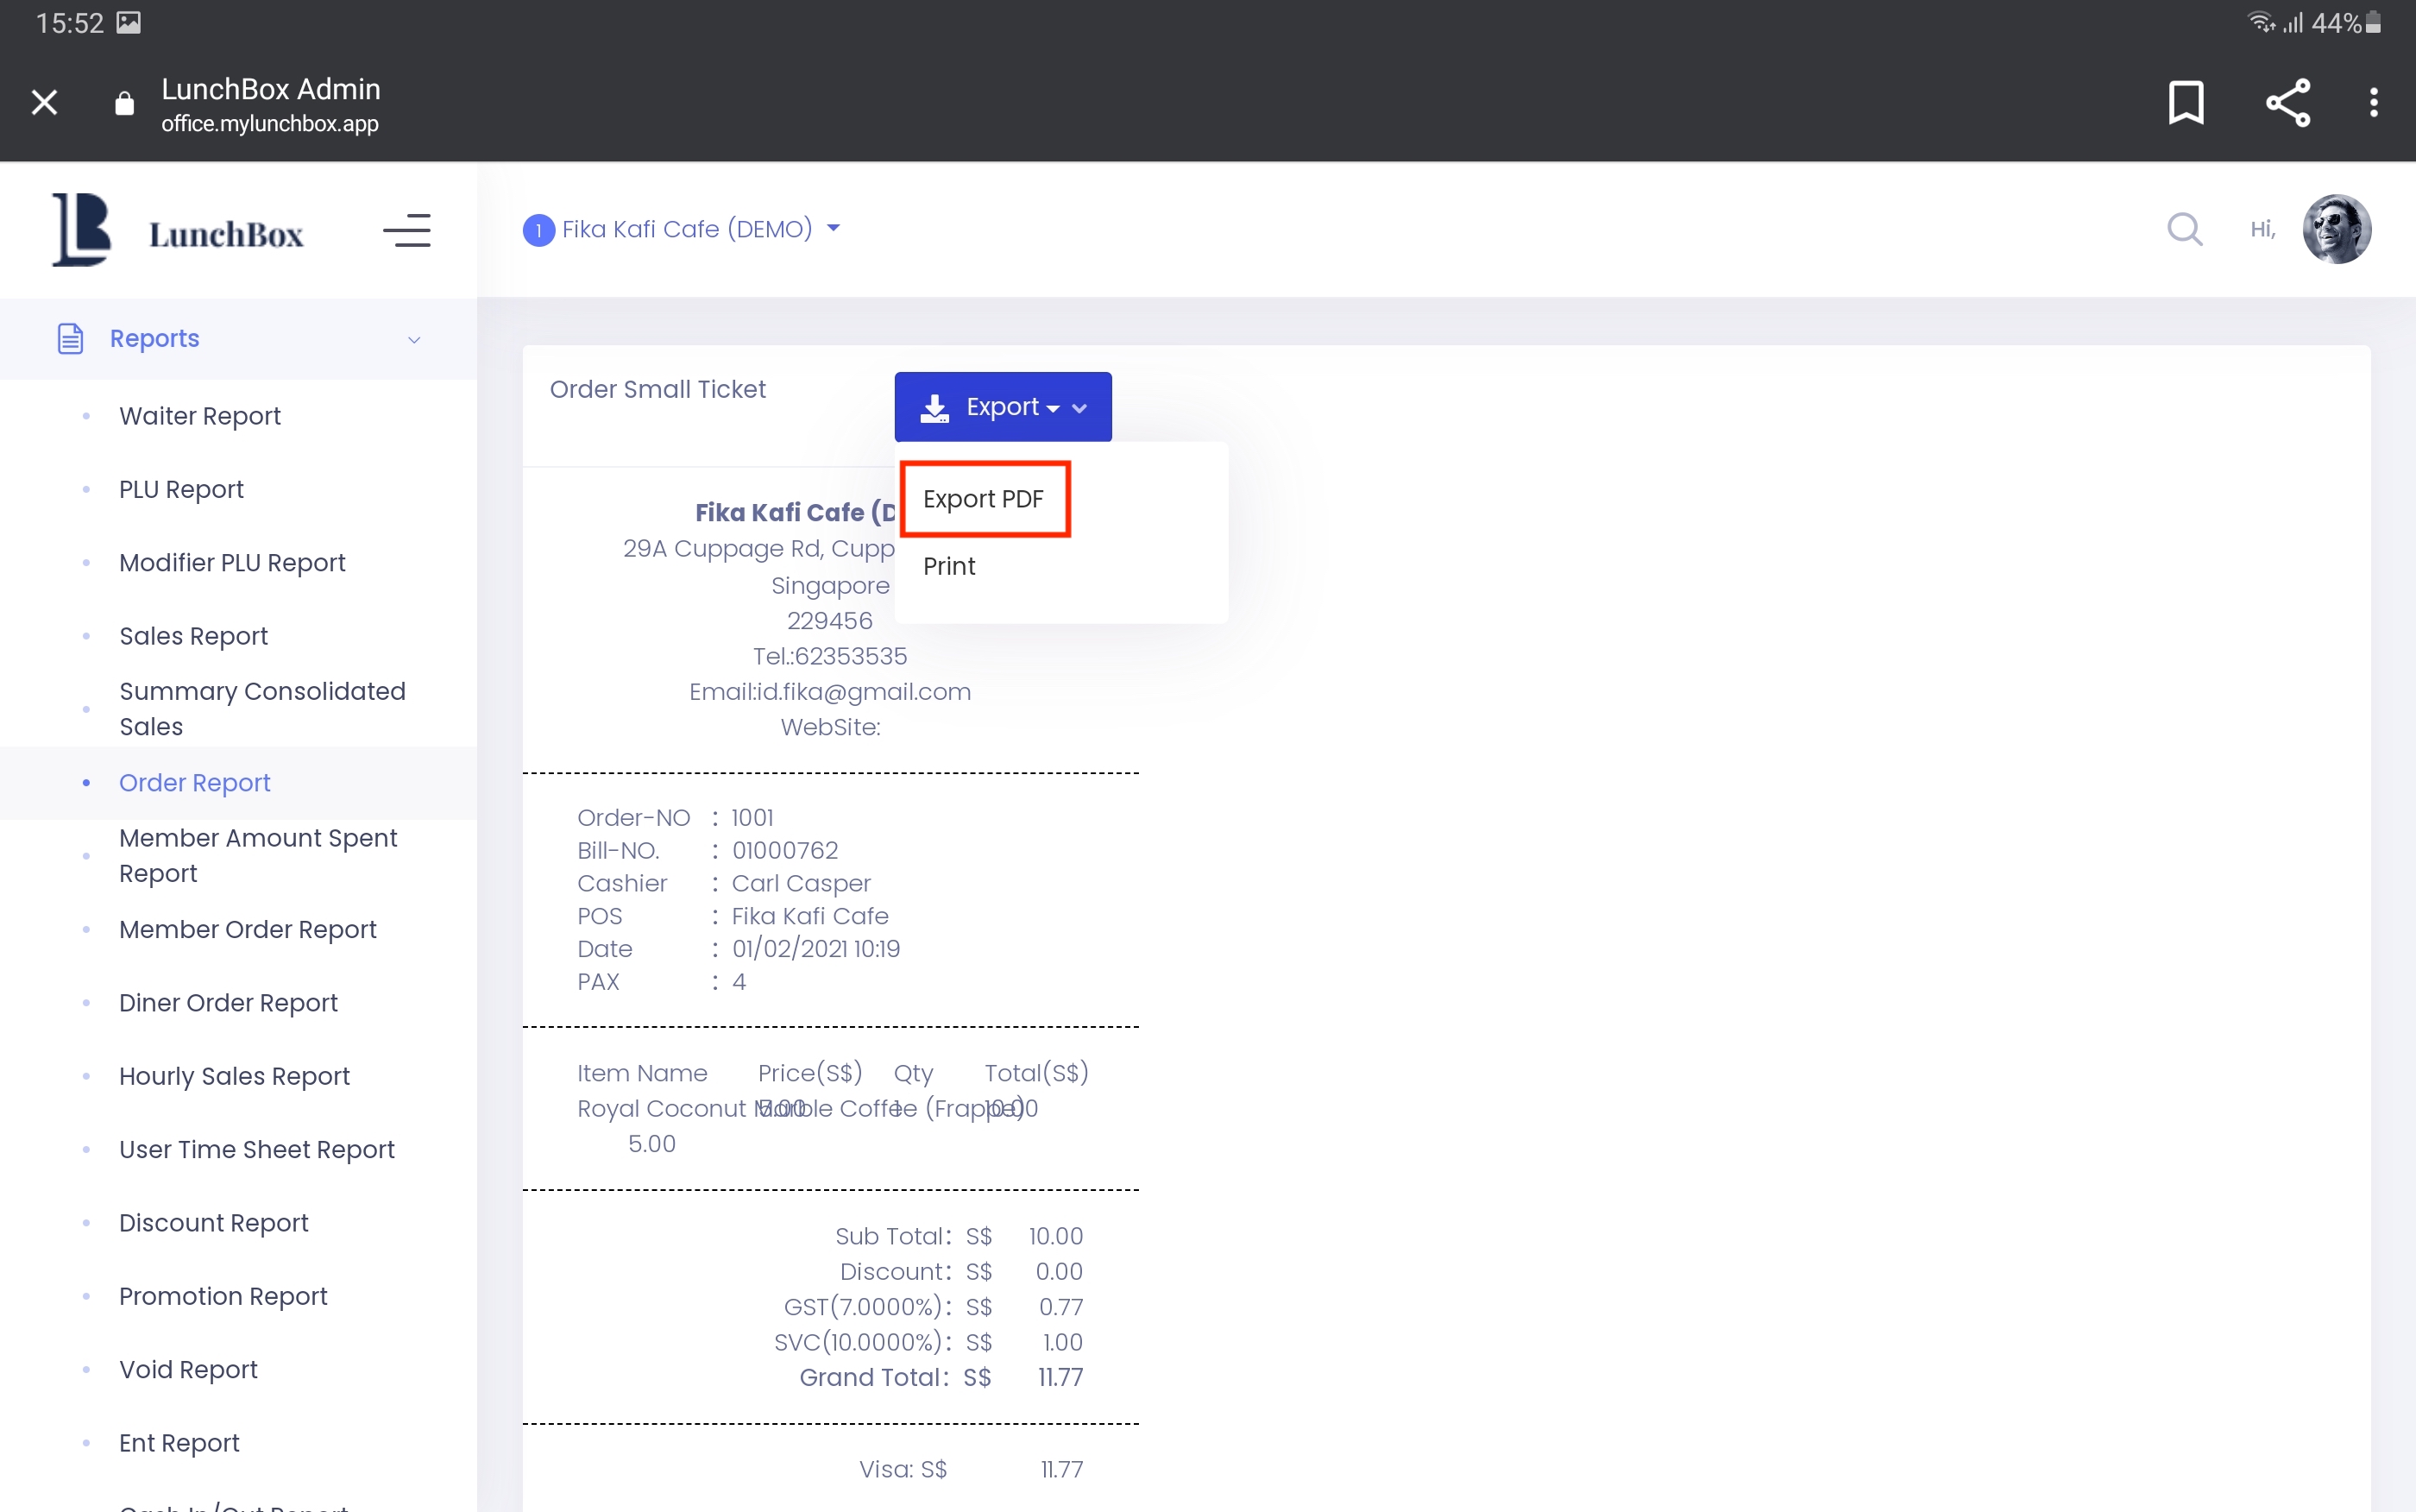Go to Hourly Sales Report
Screen dimensions: 2416x1512
pyautogui.click(x=235, y=1076)
